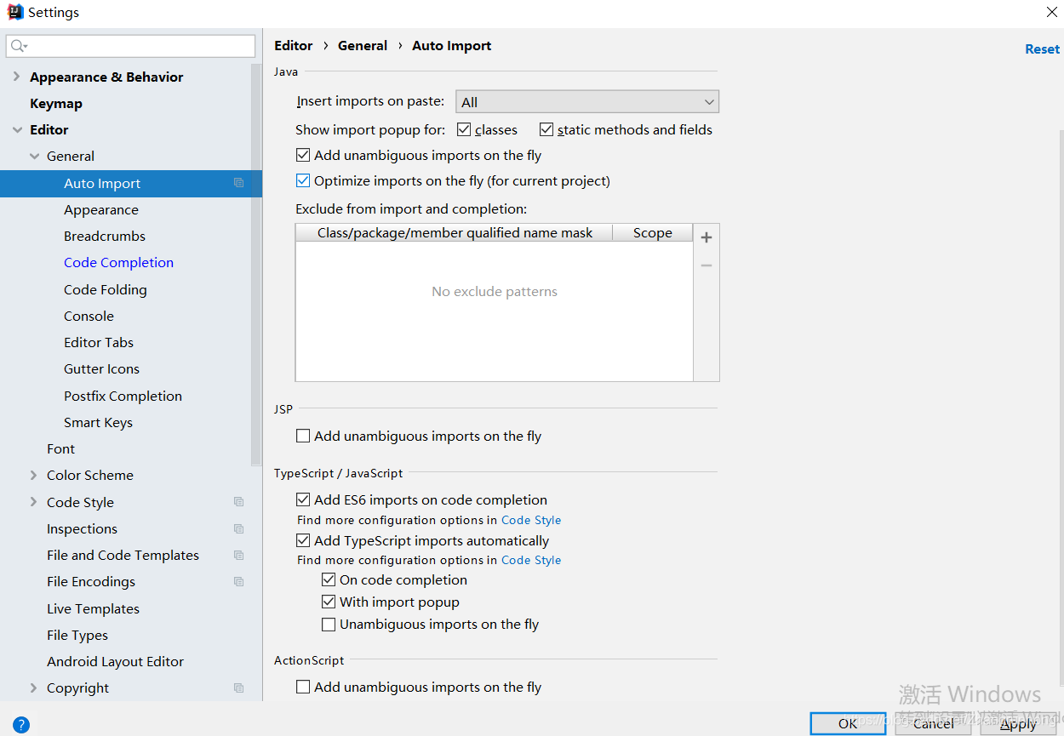Click the search magnifier icon in settings search
1064x736 pixels.
[x=19, y=46]
